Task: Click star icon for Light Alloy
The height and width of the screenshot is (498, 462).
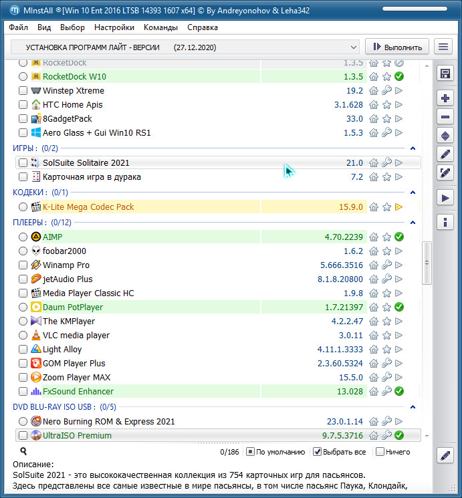Action: (x=386, y=350)
